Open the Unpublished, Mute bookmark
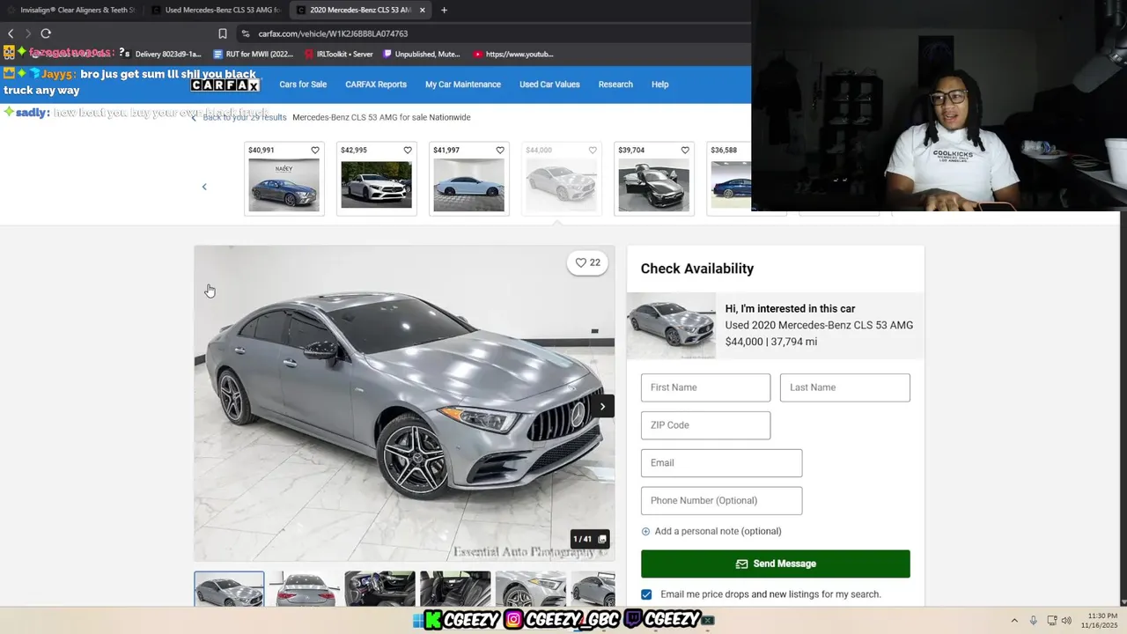Image resolution: width=1127 pixels, height=634 pixels. coord(421,54)
